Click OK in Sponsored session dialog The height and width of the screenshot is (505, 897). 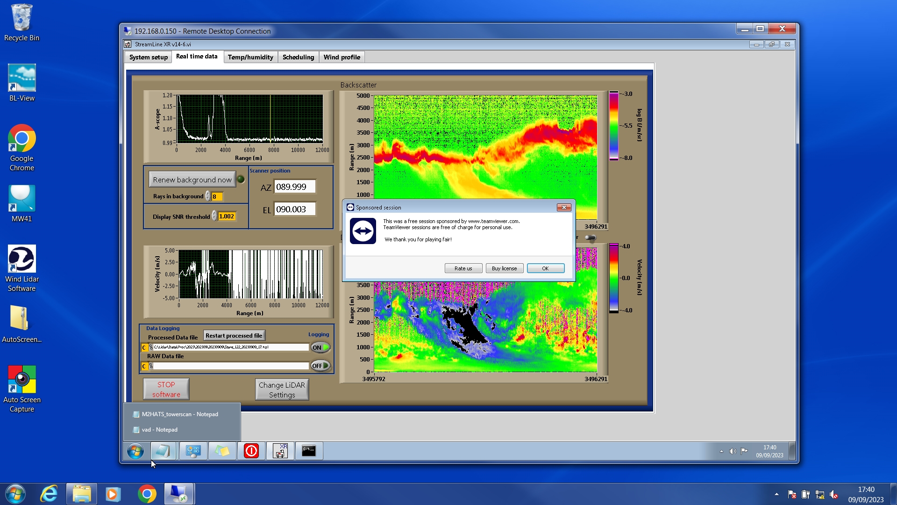tap(545, 268)
